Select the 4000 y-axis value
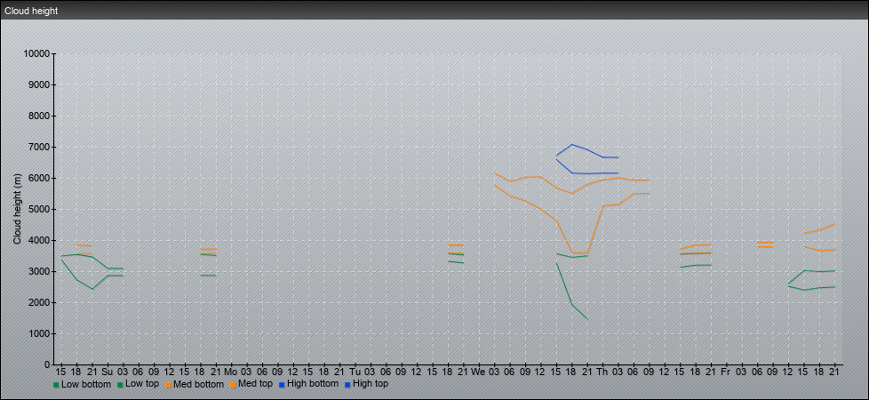The height and width of the screenshot is (400, 869). (x=39, y=240)
